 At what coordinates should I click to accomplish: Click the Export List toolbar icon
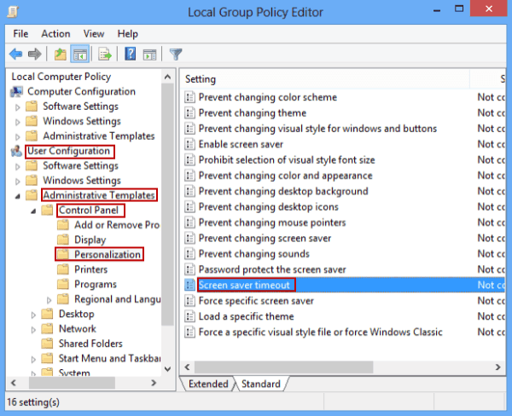point(105,54)
